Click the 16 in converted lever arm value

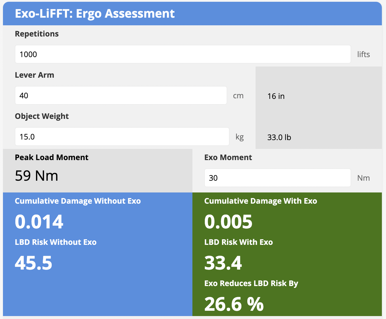(276, 96)
